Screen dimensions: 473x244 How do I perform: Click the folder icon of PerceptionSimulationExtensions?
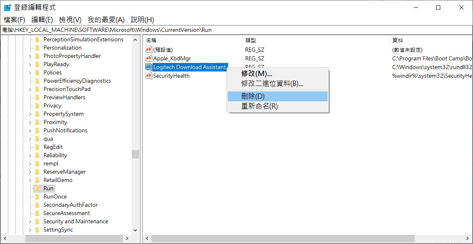point(37,39)
